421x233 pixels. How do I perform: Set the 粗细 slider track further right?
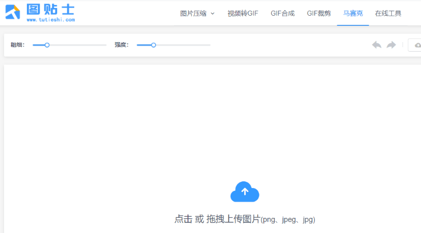78,45
